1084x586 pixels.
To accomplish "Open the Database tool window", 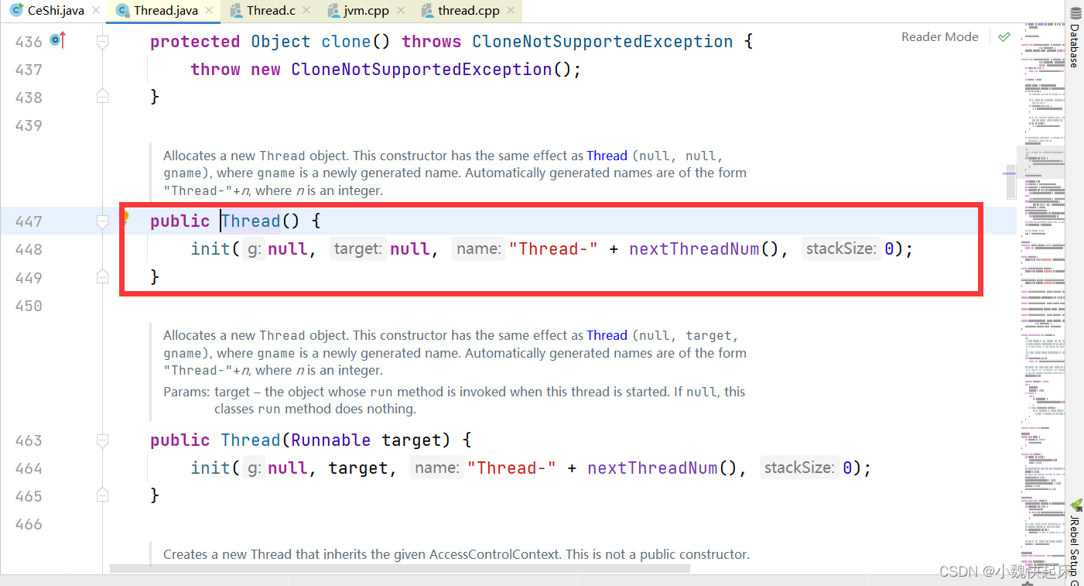I will [1075, 37].
